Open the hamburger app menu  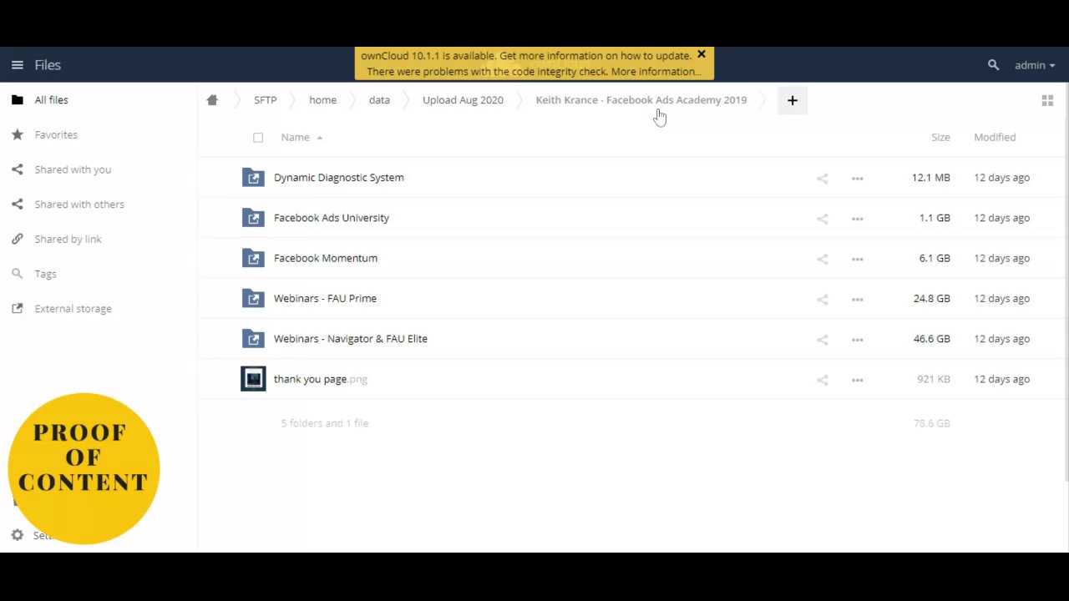(x=17, y=65)
